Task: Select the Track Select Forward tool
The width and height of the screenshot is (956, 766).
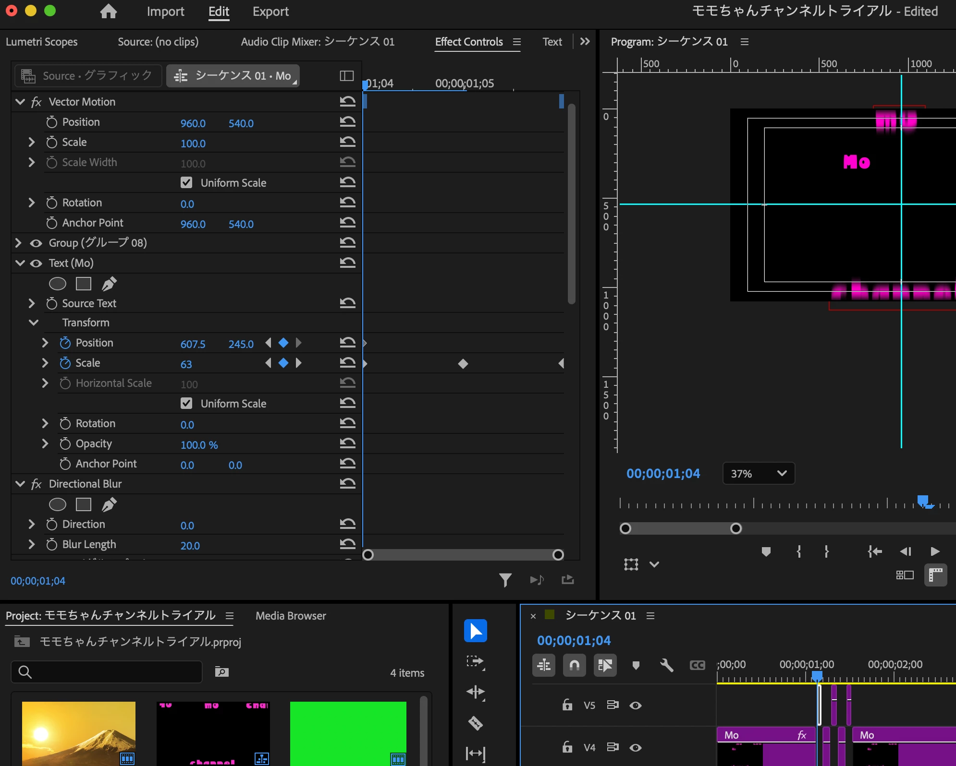Action: pos(475,661)
